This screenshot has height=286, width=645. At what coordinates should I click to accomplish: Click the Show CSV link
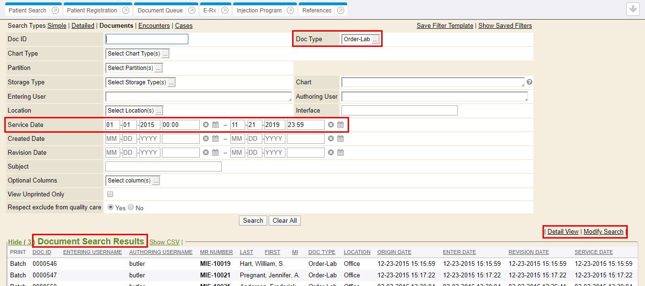(x=164, y=242)
